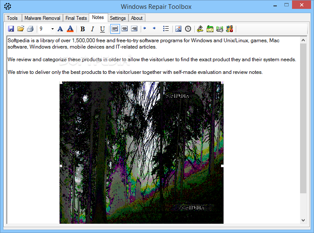The height and width of the screenshot is (233, 314).
Task: Click the scroll down arrow in notes
Action: 303,220
